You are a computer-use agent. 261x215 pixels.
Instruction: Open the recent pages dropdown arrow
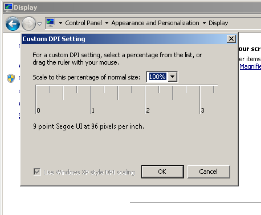(x=39, y=24)
